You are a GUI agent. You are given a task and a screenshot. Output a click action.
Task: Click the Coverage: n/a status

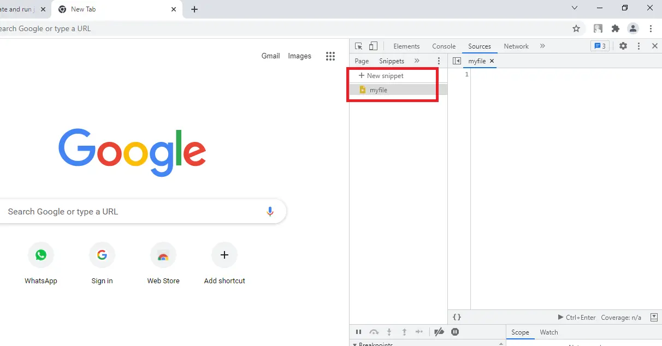[621, 317]
